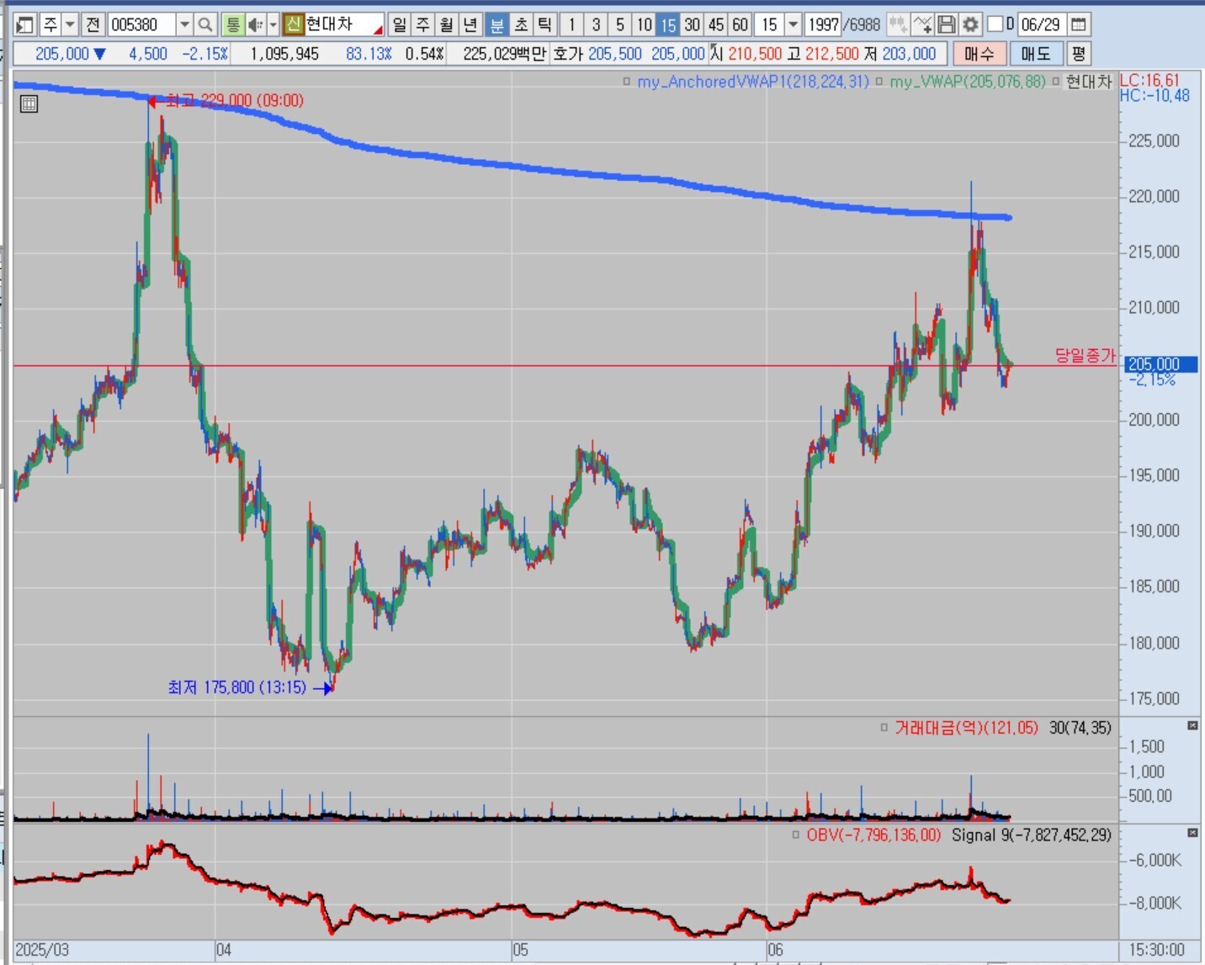
Task: Click the 205,000 current price tag on axis
Action: click(1161, 364)
